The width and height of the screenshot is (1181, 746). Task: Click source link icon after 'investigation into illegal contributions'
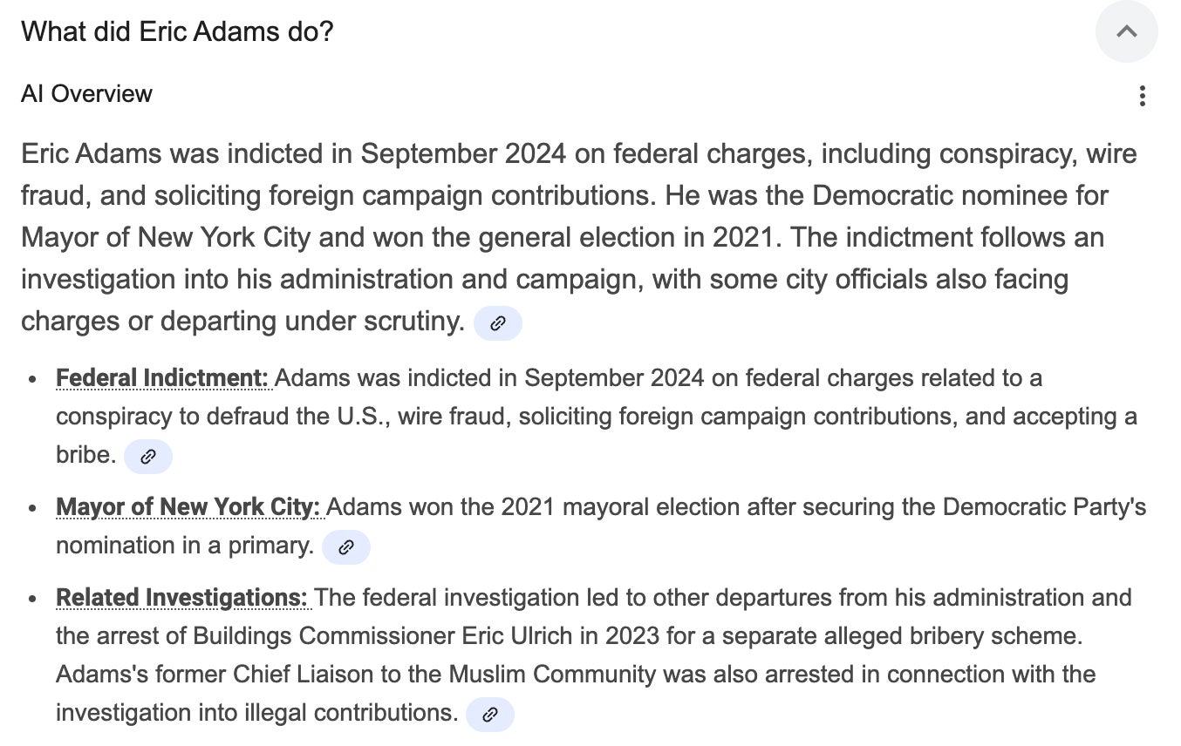point(490,715)
